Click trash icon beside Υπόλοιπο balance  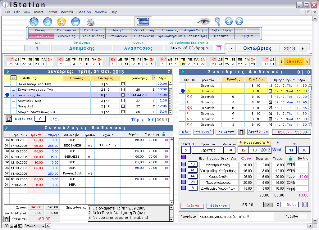7,219
